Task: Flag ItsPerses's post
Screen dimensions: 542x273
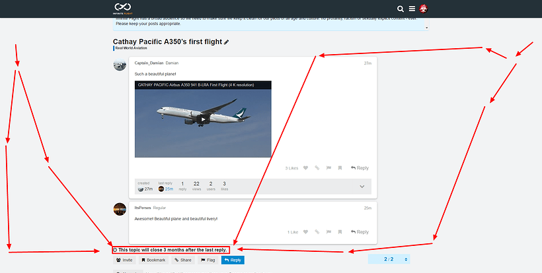Action: tap(329, 232)
